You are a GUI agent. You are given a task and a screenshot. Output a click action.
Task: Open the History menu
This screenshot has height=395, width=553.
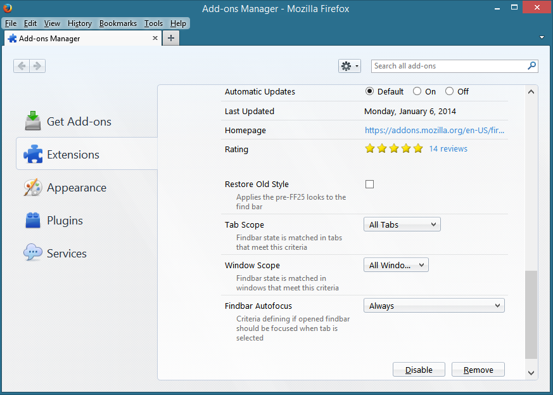pos(80,23)
